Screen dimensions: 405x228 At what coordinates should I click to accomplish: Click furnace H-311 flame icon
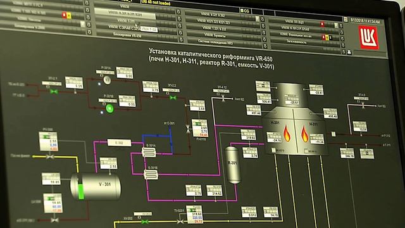[x=304, y=134]
